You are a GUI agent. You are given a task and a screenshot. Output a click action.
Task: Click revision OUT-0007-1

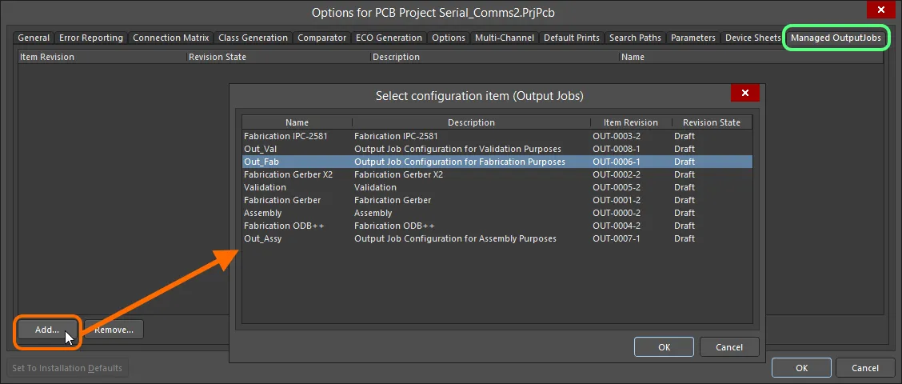click(x=616, y=238)
